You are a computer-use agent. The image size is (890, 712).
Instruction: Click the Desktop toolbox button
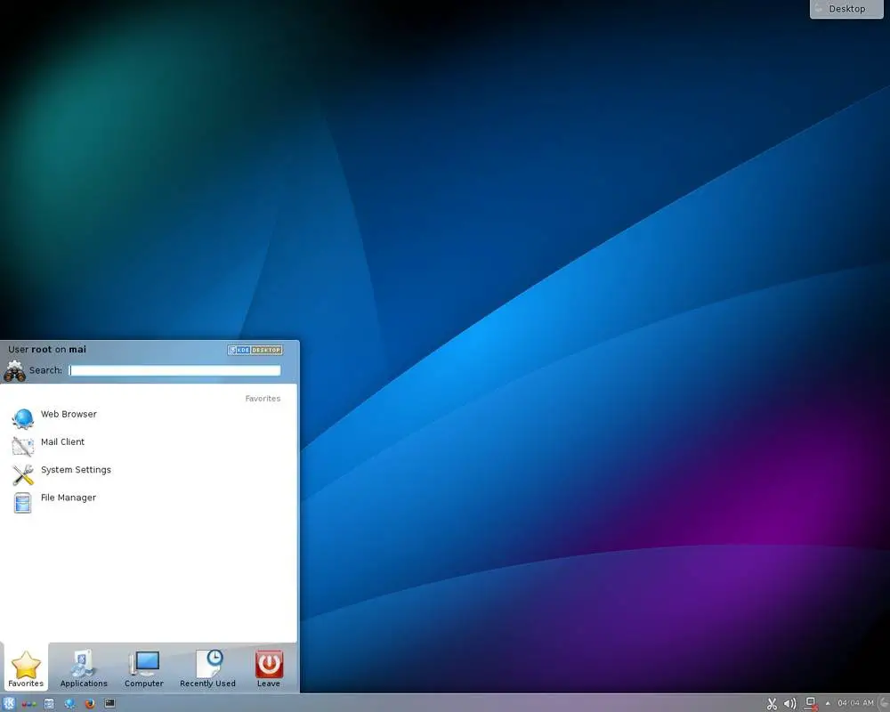(x=839, y=9)
